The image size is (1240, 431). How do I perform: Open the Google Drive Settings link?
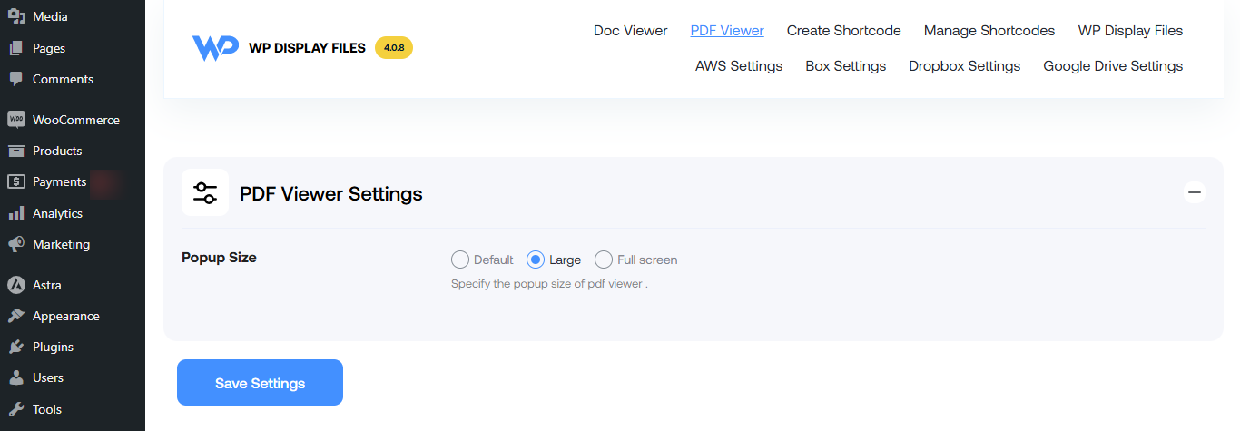coord(1113,65)
